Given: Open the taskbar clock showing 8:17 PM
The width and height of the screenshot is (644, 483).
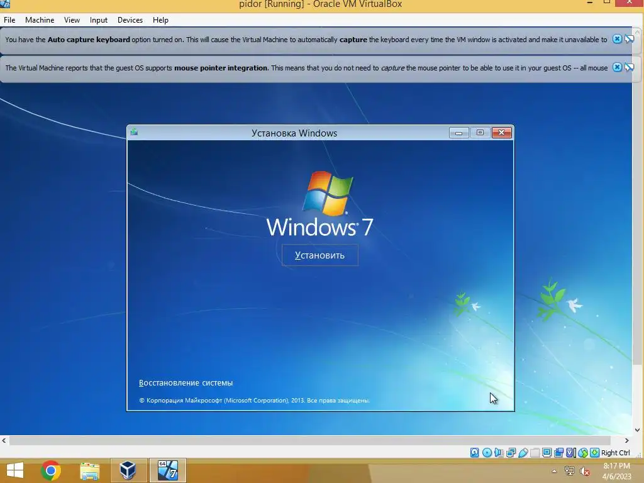Looking at the screenshot, I should (616, 471).
